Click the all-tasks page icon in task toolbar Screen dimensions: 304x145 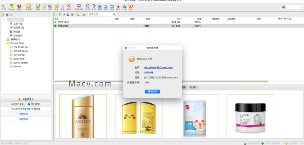point(56,14)
